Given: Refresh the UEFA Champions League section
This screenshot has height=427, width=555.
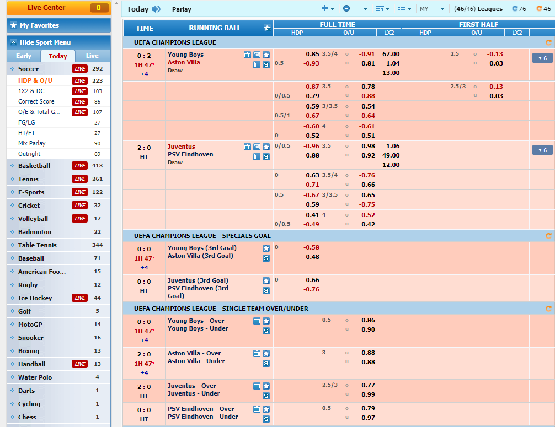Looking at the screenshot, I should 548,42.
